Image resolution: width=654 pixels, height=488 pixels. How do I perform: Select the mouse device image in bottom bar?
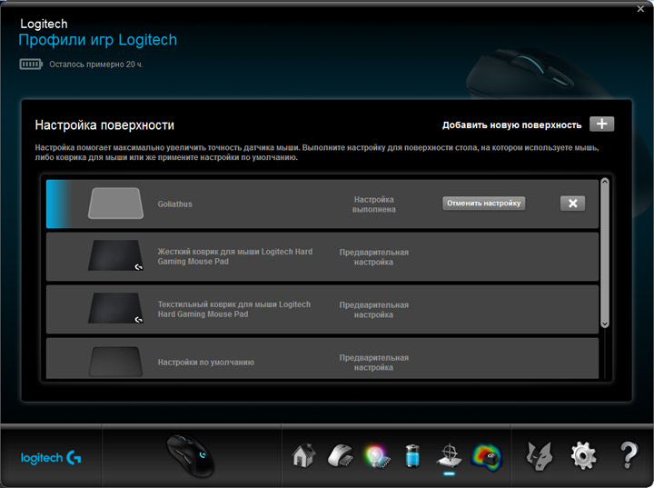pos(191,456)
